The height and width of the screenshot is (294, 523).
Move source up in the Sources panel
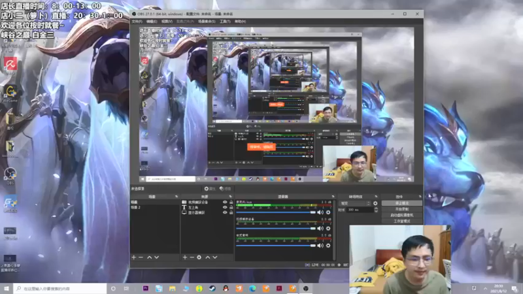coord(208,257)
